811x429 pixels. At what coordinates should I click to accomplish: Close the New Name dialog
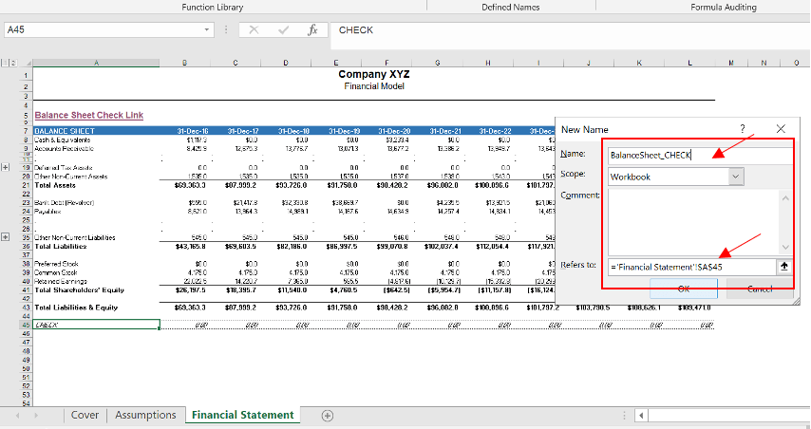coord(781,129)
